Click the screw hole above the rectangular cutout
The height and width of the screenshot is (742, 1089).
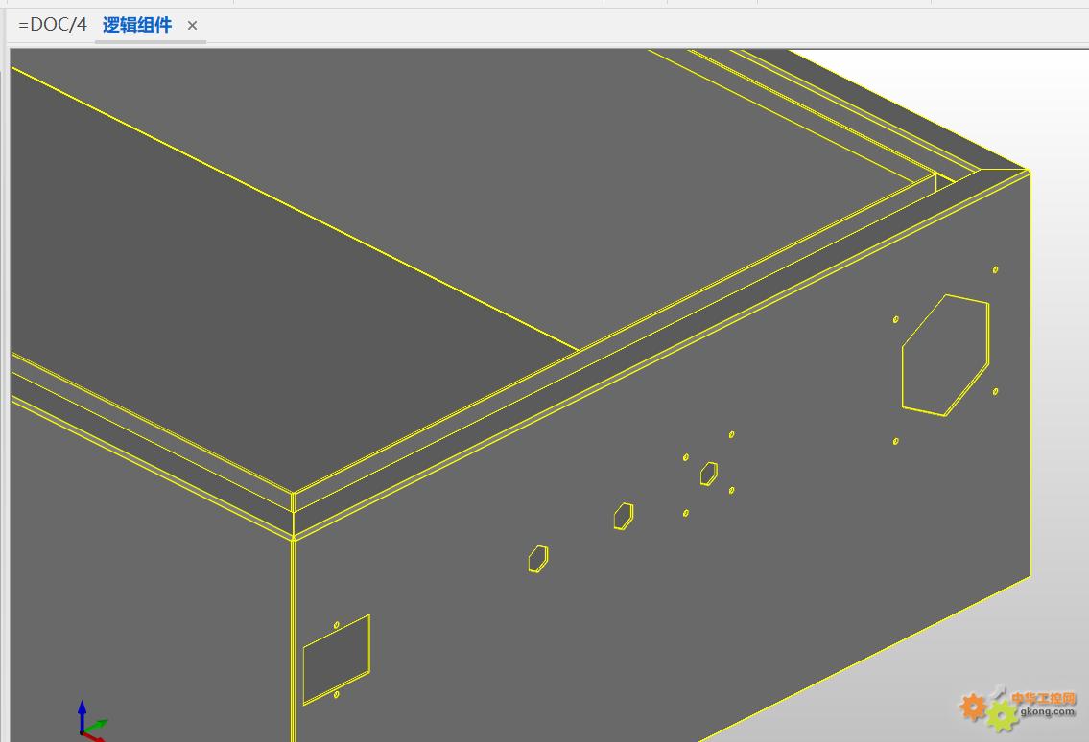336,625
